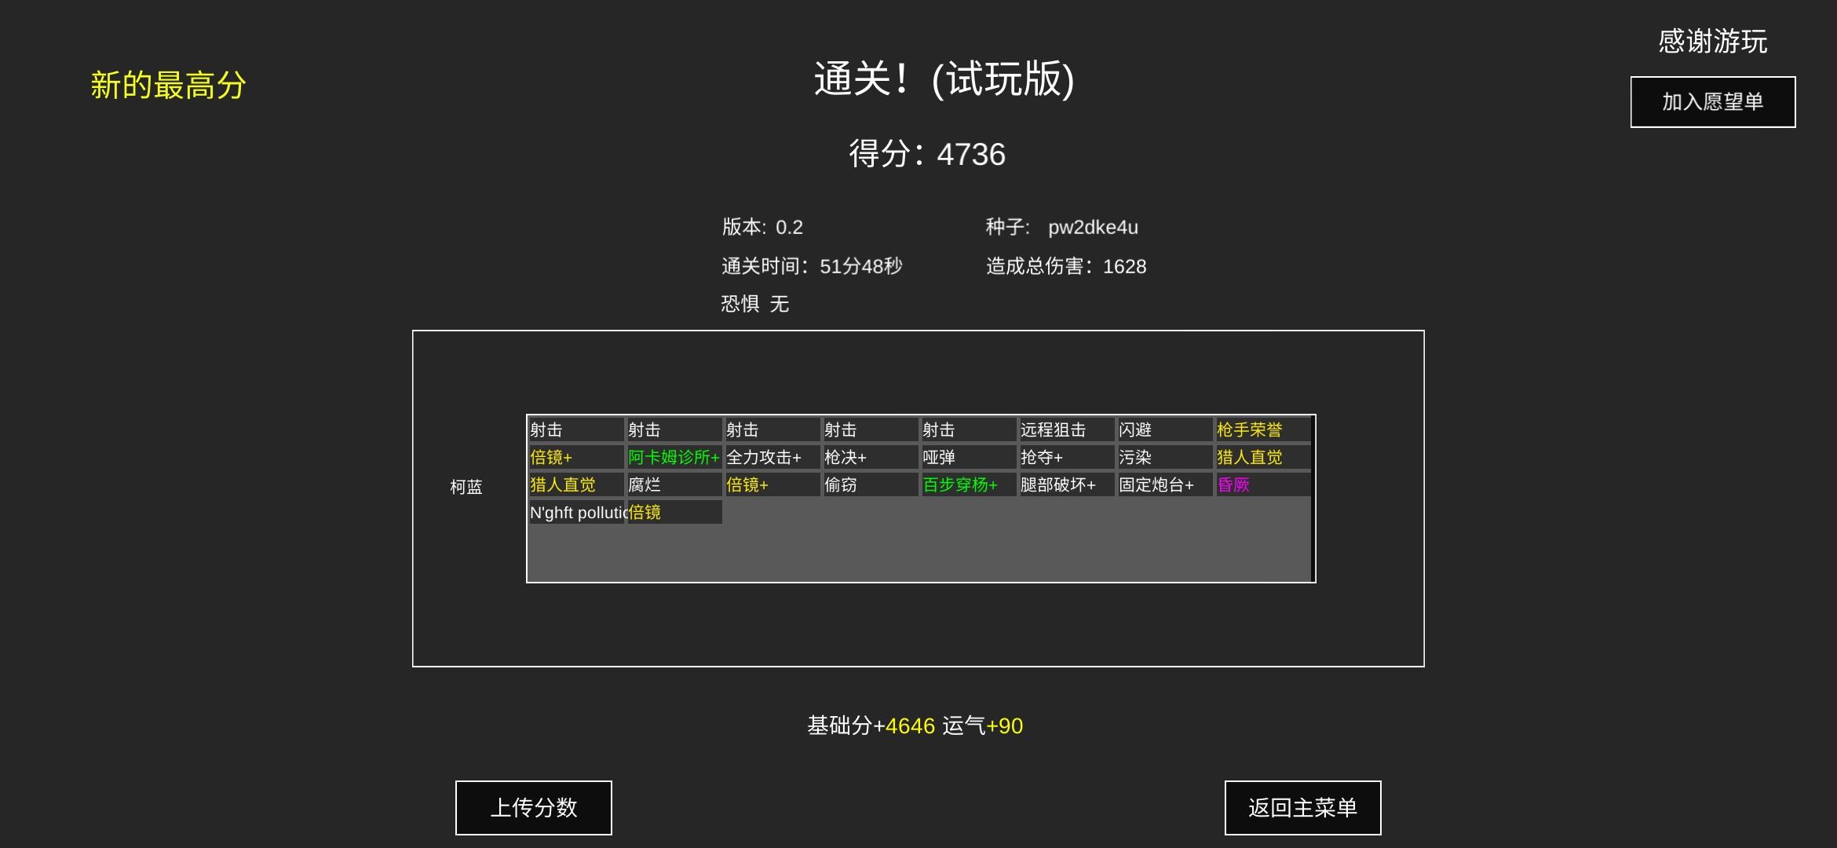Viewport: 1837px width, 848px height.
Task: Click the 腿部破坏+ card
Action: tap(1065, 484)
